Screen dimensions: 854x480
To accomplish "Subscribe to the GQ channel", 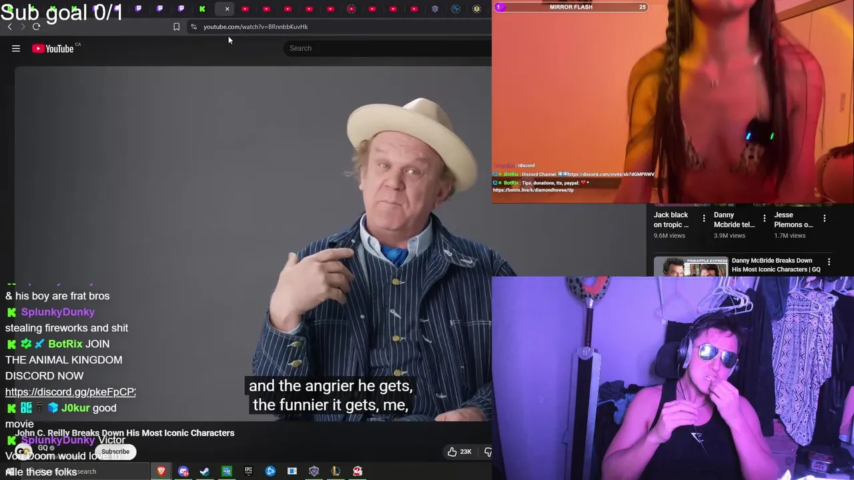I will coord(115,451).
